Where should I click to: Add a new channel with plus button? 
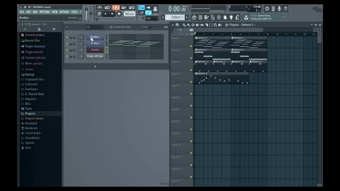point(95,66)
